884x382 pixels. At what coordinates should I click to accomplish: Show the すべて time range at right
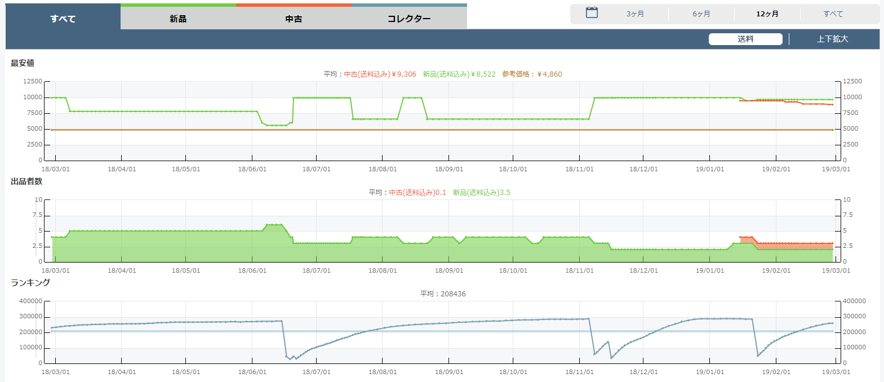point(833,14)
